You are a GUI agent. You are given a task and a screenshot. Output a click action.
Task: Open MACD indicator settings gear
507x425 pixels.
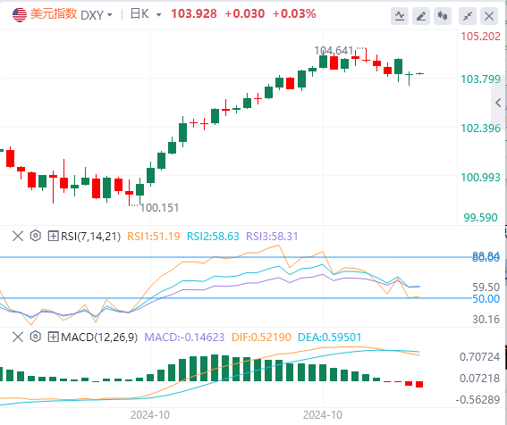(36, 337)
